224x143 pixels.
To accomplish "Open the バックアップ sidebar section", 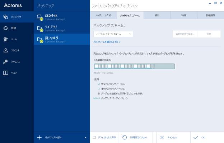I will click(17, 17).
